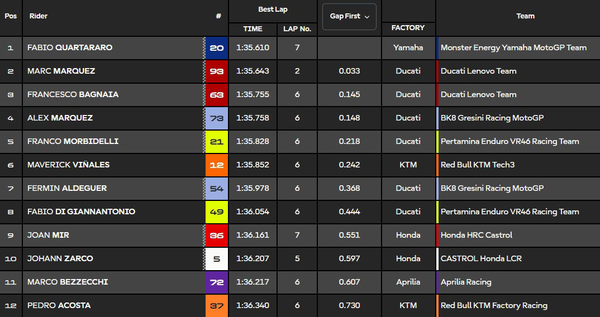Click the TIME column subheader
Screen dimensions: 600x317
pos(253,28)
